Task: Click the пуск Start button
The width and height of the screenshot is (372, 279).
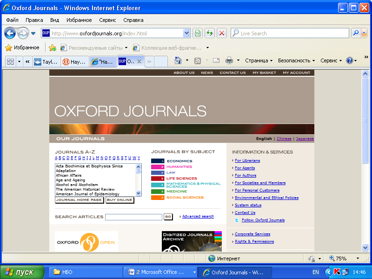Action: pos(22,272)
